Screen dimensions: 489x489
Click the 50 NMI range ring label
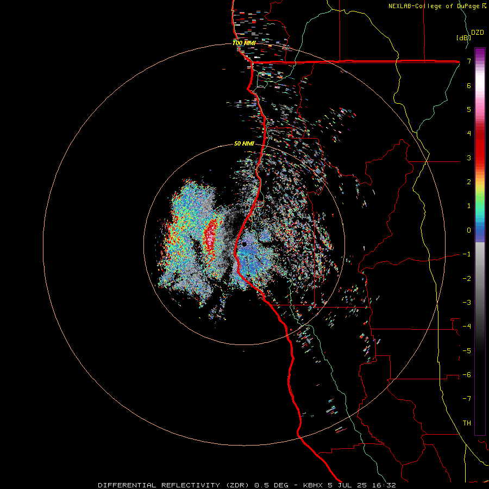coord(244,143)
